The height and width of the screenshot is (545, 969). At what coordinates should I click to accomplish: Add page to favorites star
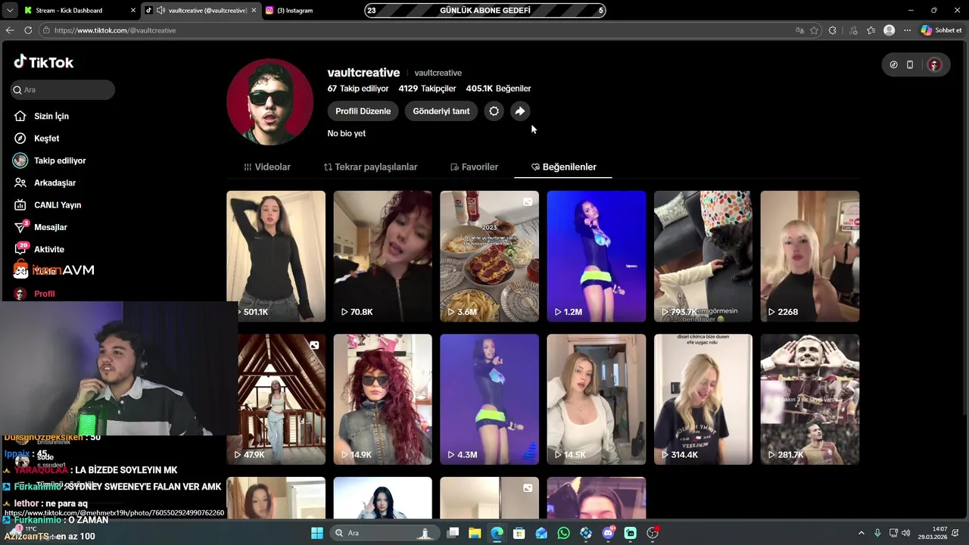point(815,30)
